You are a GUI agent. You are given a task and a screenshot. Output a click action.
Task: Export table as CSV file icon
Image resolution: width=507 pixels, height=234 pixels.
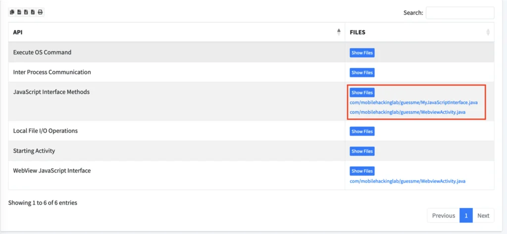coord(19,12)
